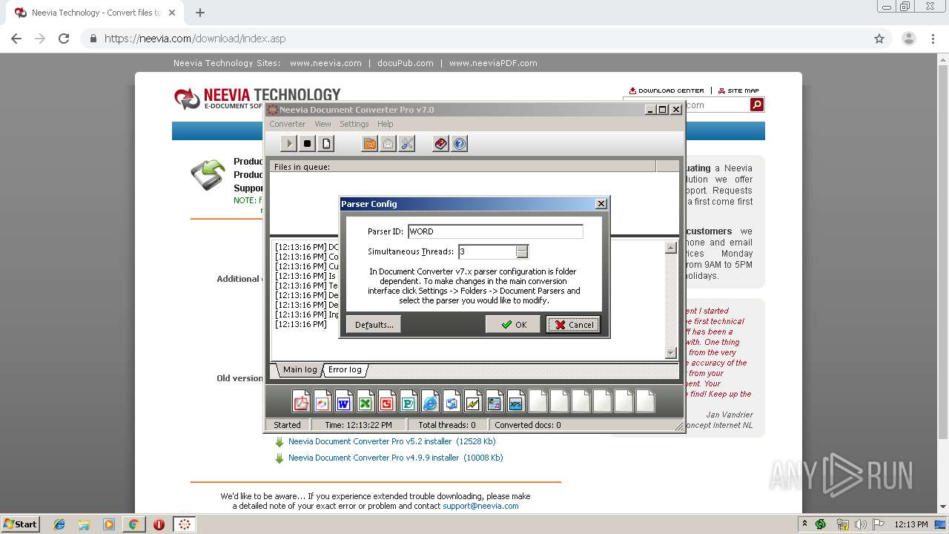This screenshot has width=949, height=534.
Task: Open the red help book icon
Action: coord(441,144)
